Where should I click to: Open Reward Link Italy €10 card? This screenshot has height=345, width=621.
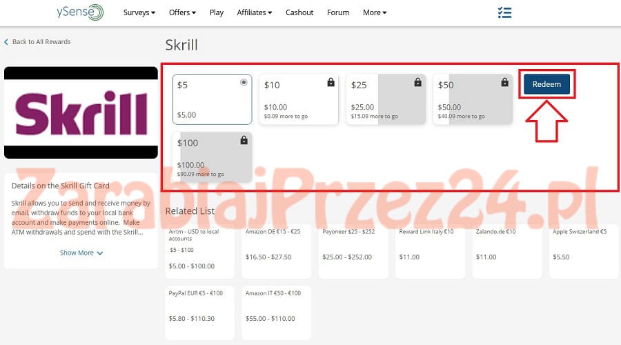[x=430, y=250]
